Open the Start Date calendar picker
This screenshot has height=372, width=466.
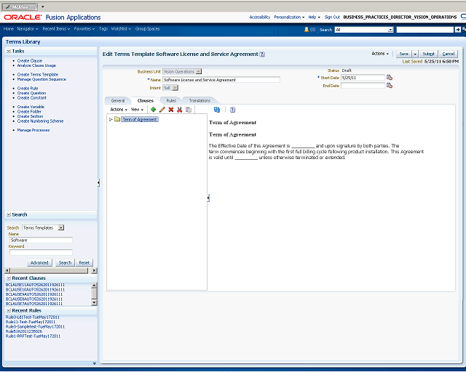pos(390,78)
